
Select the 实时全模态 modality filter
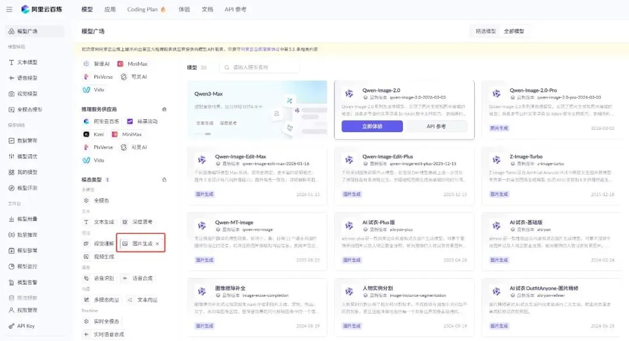click(x=101, y=321)
